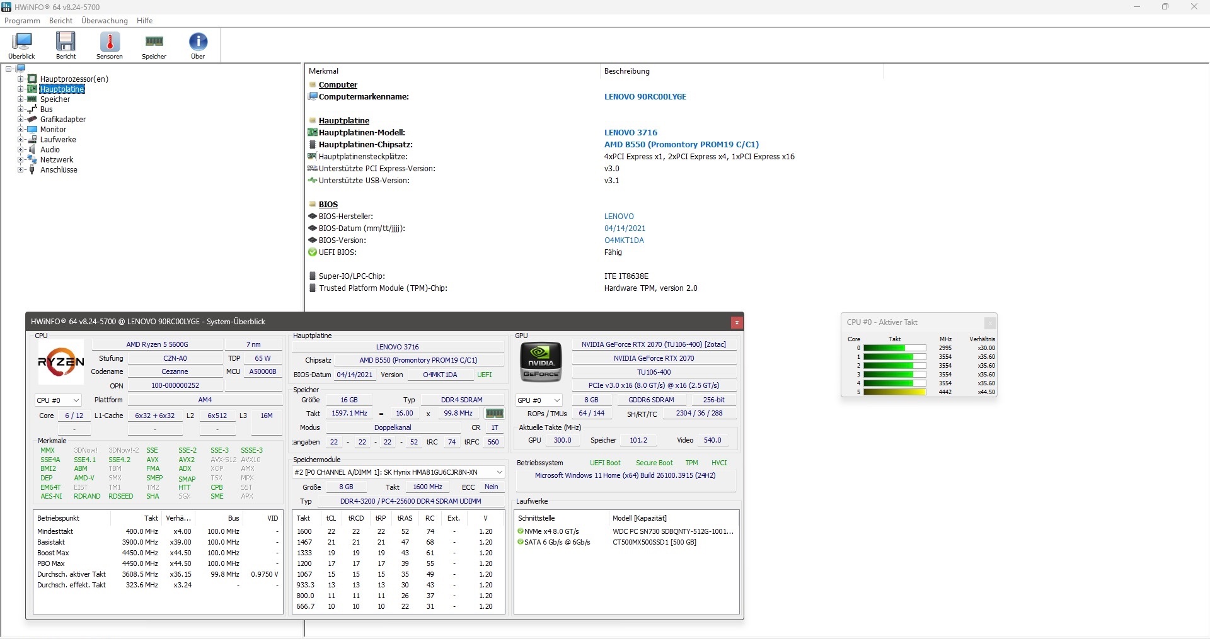Viewport: 1210px width, 639px height.
Task: Click the Anschlüsse plug icon in the tree
Action: coord(32,169)
